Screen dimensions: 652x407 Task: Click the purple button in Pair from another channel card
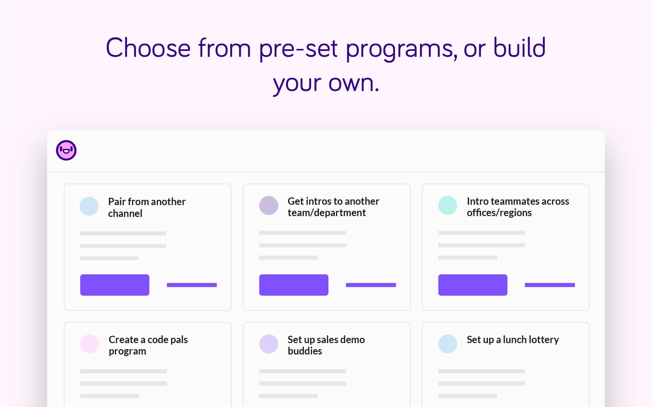[115, 285]
